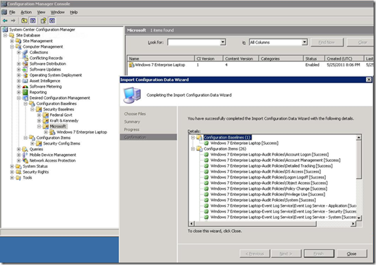The height and width of the screenshot is (265, 376).
Task: Open the Window menu
Action: point(57,12)
